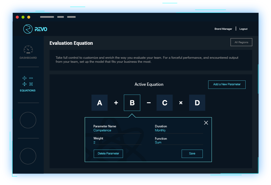The height and width of the screenshot is (185, 271).
Task: Click the plus operator between A and B
Action: click(x=116, y=103)
